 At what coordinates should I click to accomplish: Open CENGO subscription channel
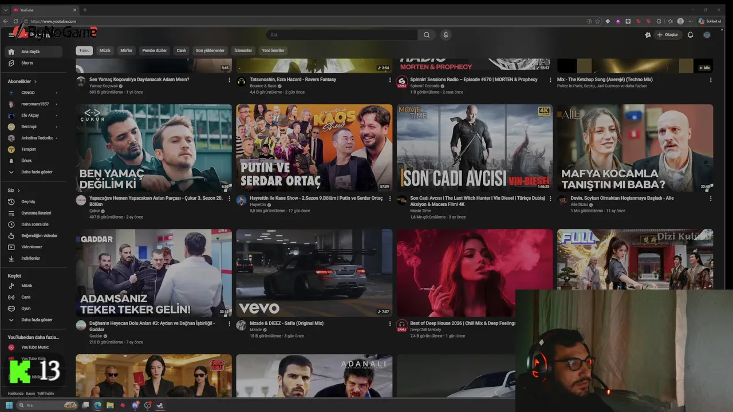[x=34, y=93]
